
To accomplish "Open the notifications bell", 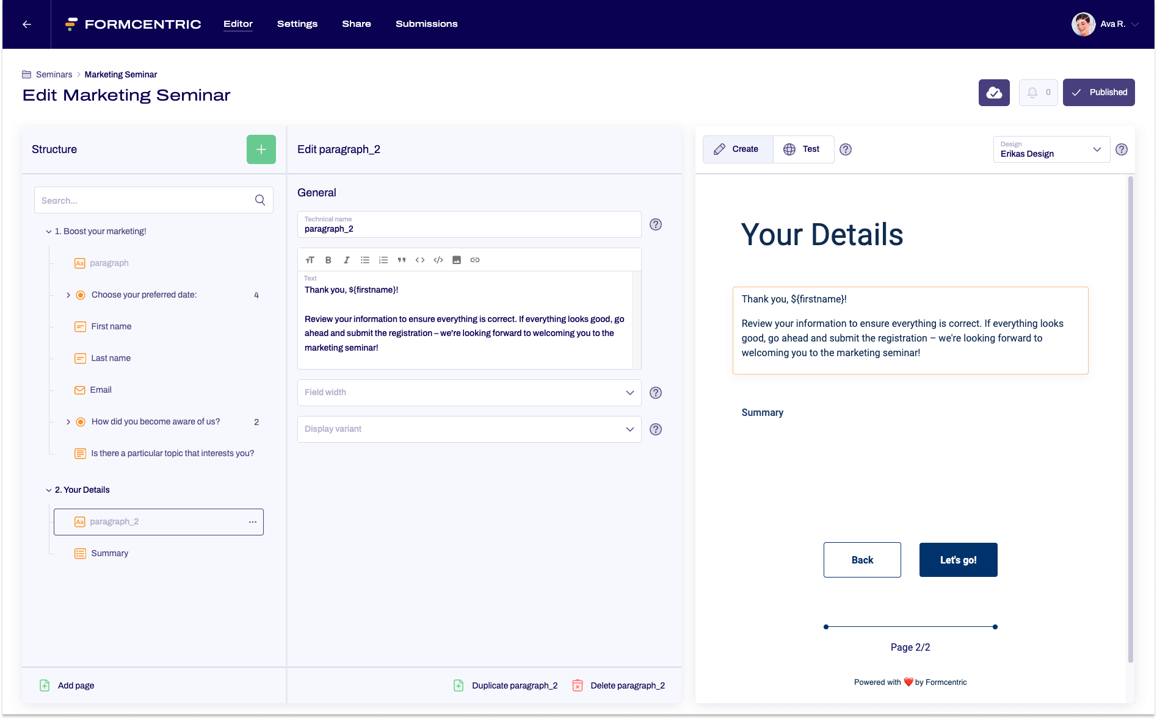I will [x=1037, y=93].
